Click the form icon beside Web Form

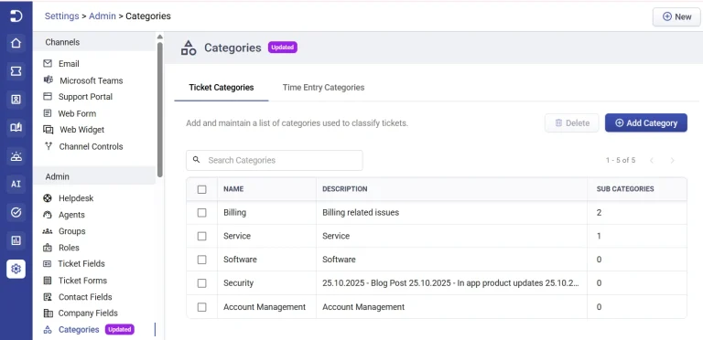tap(48, 113)
